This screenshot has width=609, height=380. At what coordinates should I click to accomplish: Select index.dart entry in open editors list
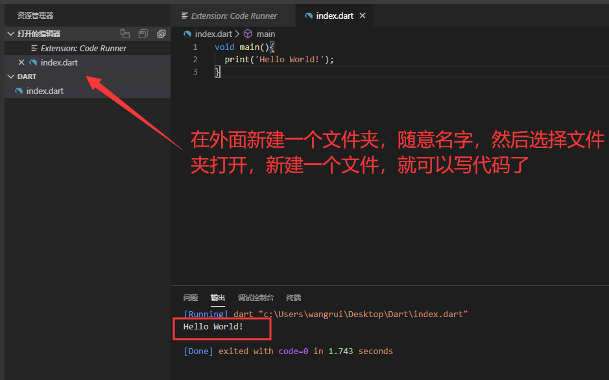88,62
